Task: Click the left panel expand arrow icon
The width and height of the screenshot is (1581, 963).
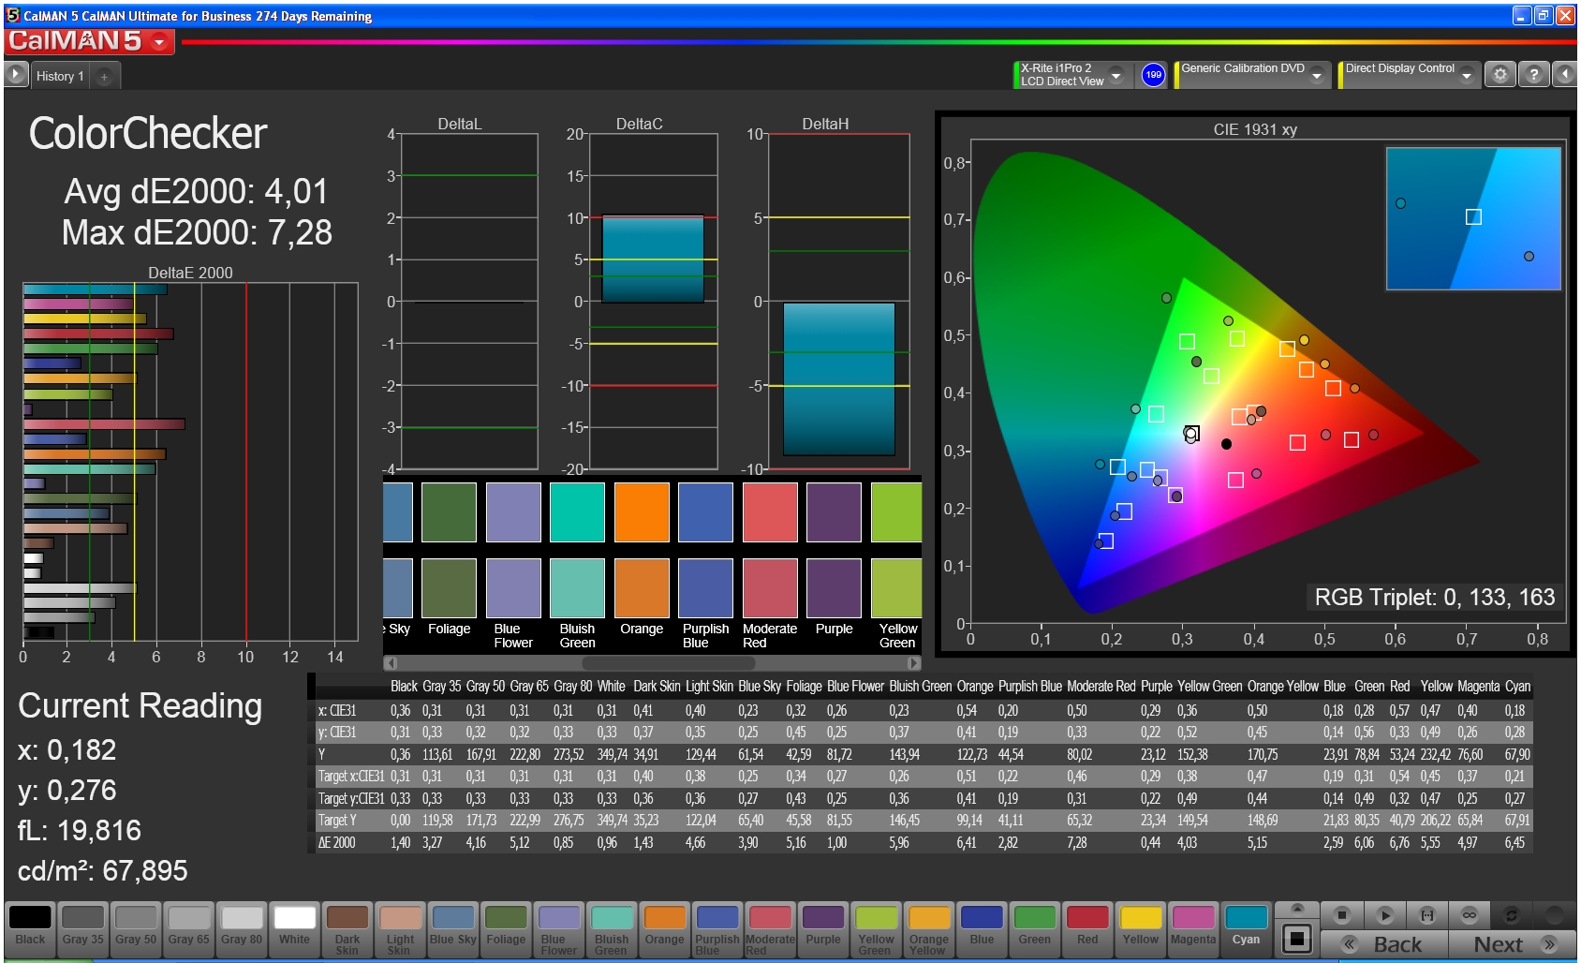Action: (16, 75)
